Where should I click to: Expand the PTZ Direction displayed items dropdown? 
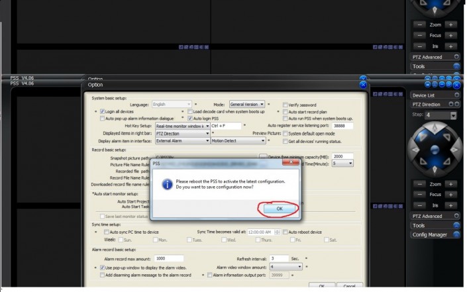(207, 133)
